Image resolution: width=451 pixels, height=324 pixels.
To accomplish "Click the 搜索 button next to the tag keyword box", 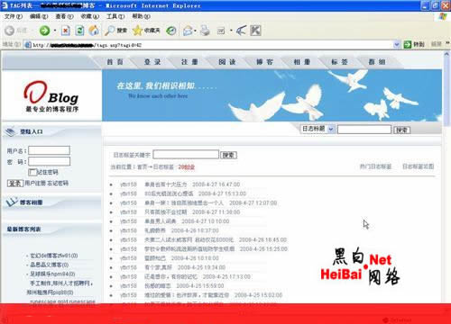I will (x=228, y=155).
